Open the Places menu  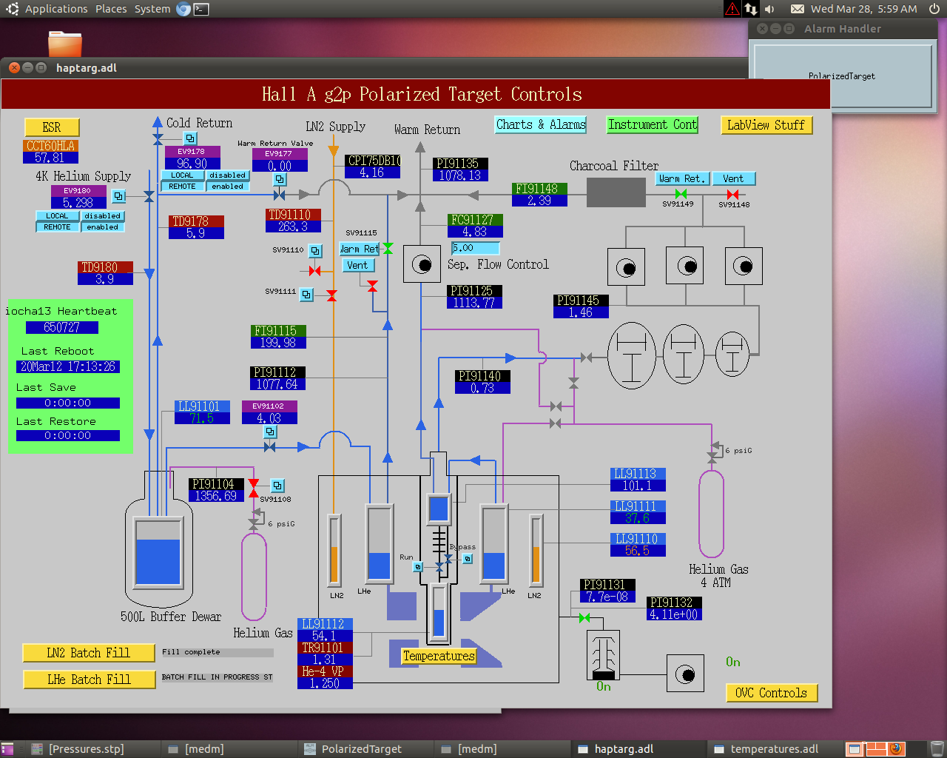point(111,9)
